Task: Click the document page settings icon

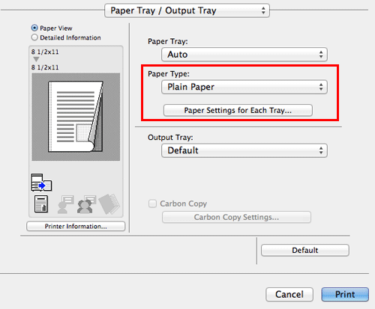Action: pyautogui.click(x=41, y=204)
